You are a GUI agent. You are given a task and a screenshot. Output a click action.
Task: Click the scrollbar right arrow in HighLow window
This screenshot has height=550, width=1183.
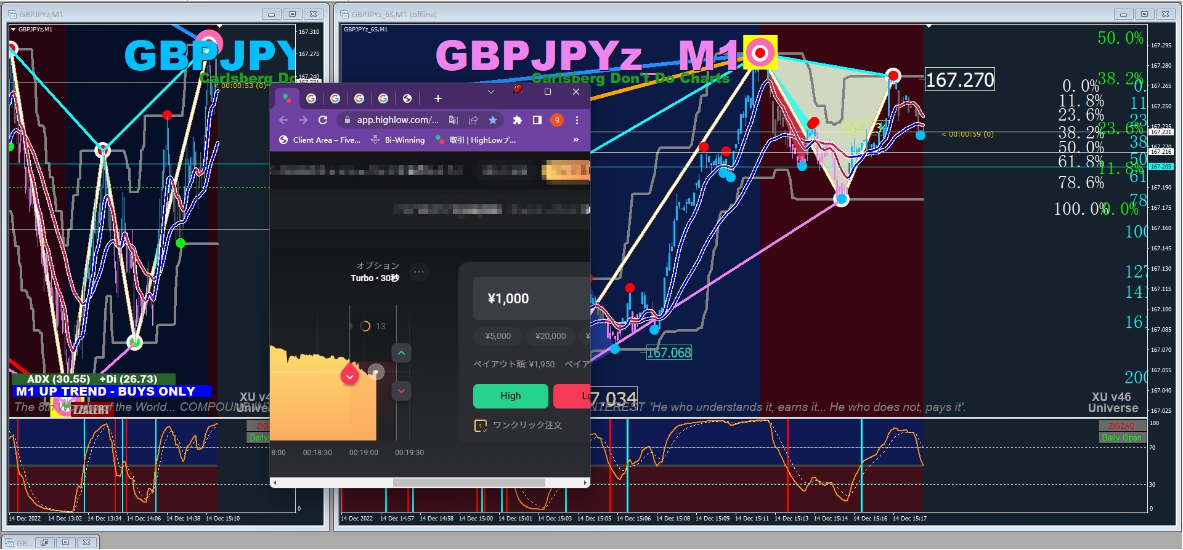click(585, 483)
